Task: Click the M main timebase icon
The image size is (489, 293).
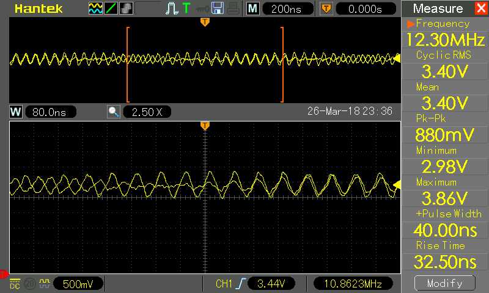Action: click(x=252, y=9)
